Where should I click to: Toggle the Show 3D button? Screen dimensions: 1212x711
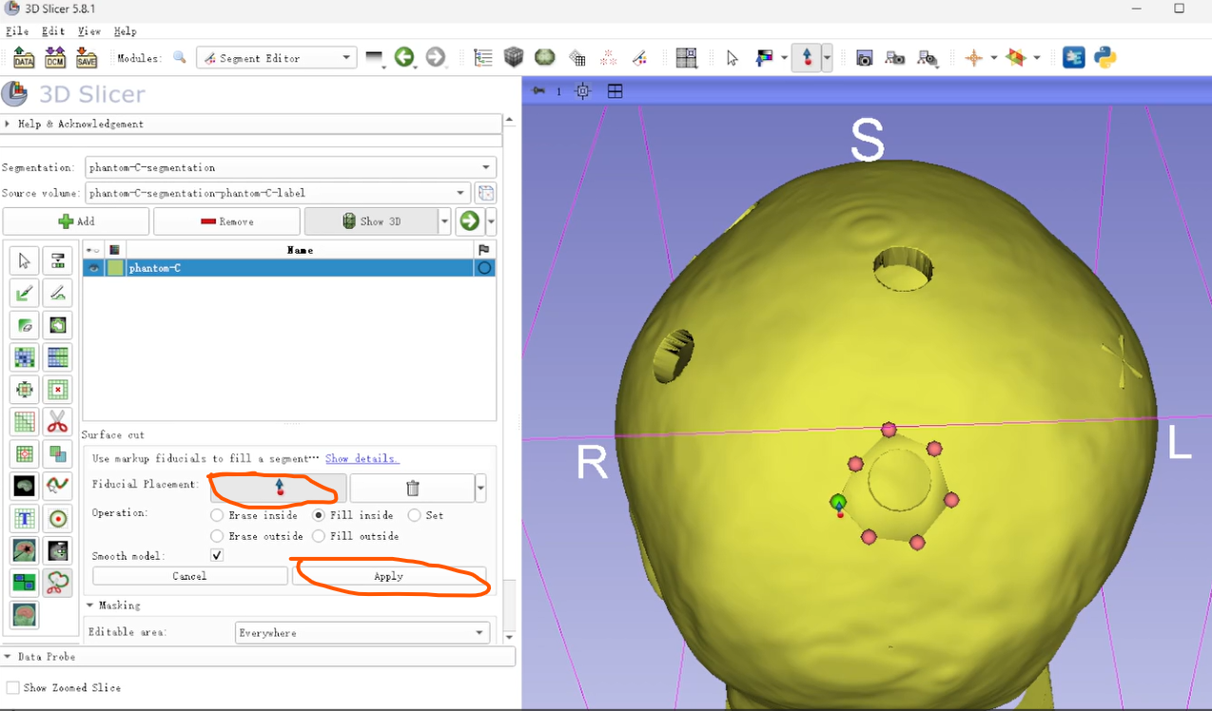[370, 221]
